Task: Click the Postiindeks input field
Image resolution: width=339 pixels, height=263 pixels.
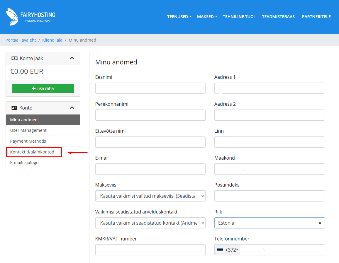Action: click(269, 196)
